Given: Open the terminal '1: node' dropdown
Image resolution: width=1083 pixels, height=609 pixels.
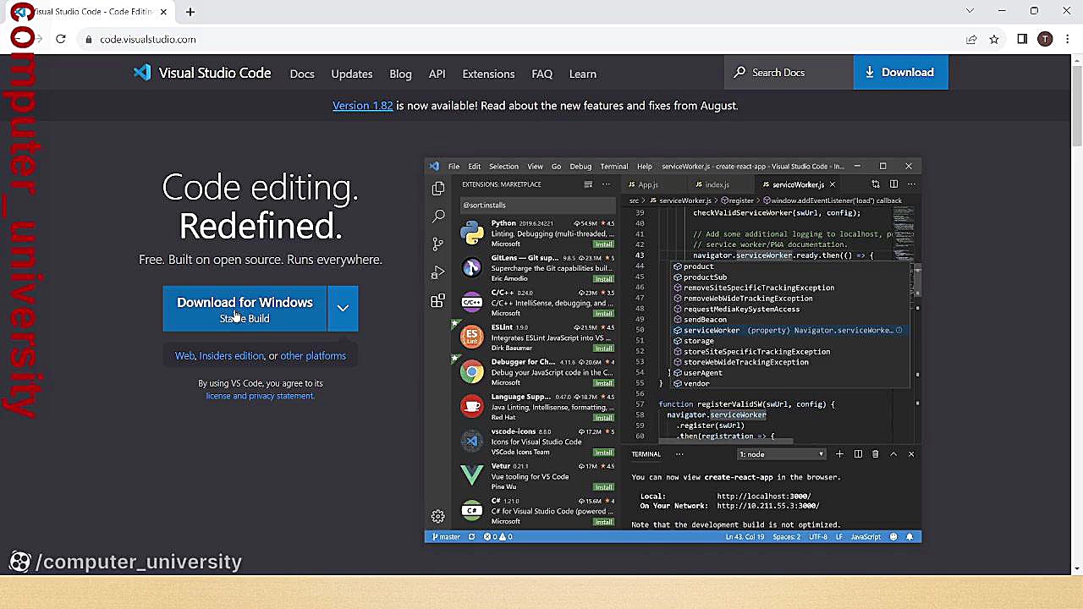Looking at the screenshot, I should pyautogui.click(x=781, y=454).
